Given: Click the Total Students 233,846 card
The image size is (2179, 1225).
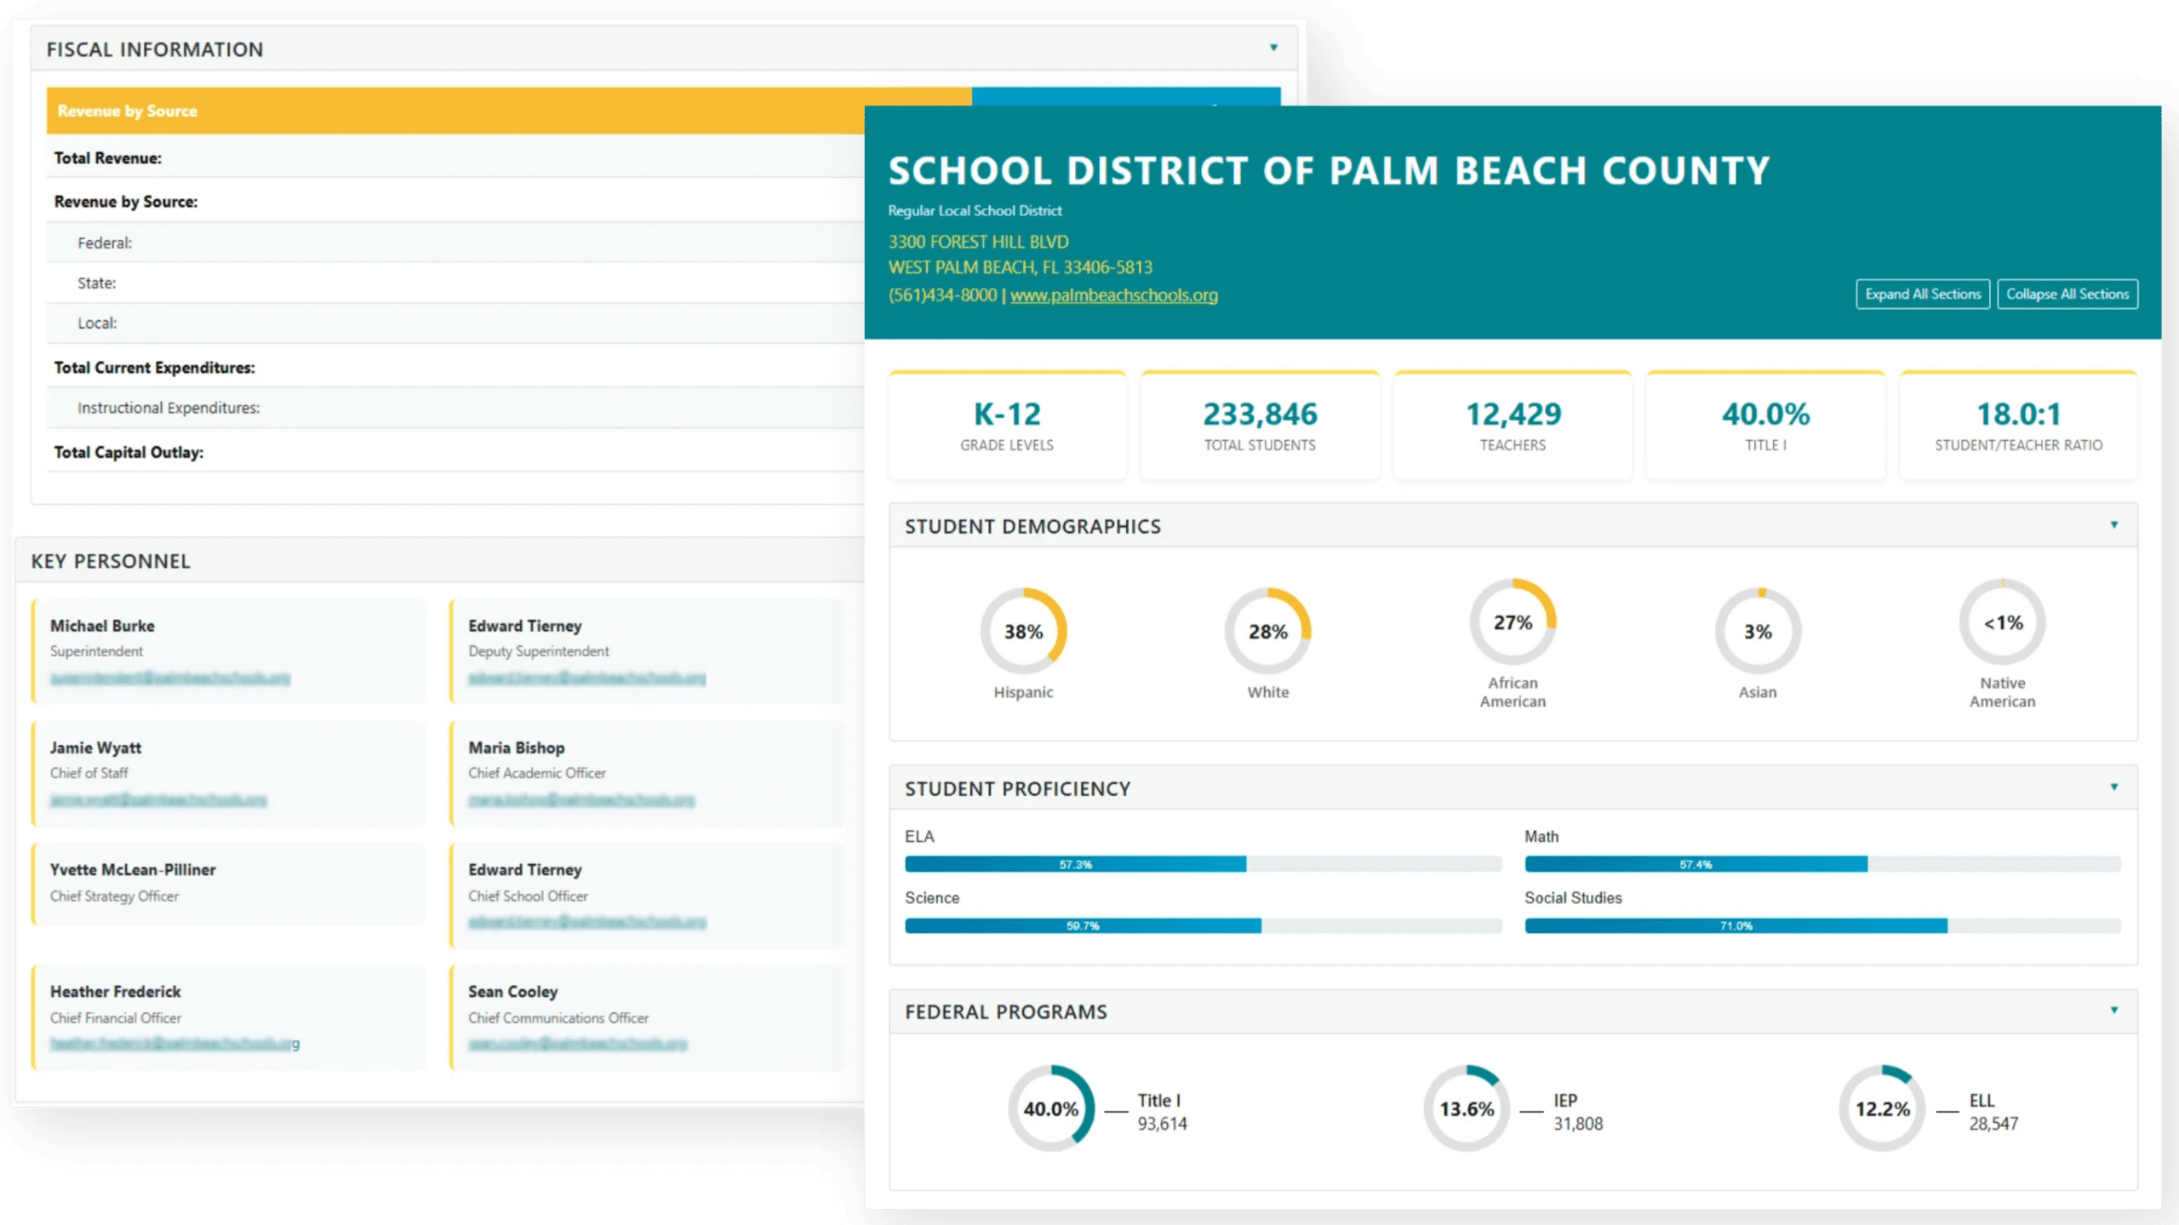Looking at the screenshot, I should (x=1260, y=426).
